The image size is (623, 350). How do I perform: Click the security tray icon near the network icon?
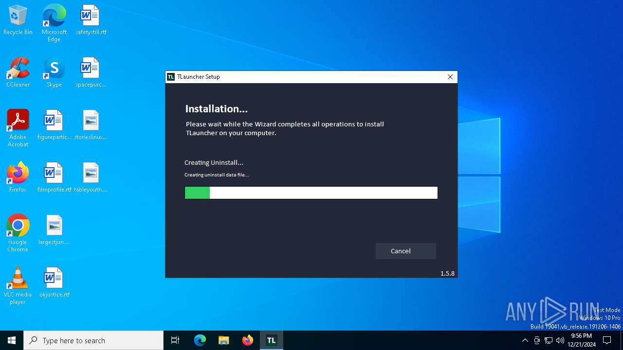click(537, 340)
